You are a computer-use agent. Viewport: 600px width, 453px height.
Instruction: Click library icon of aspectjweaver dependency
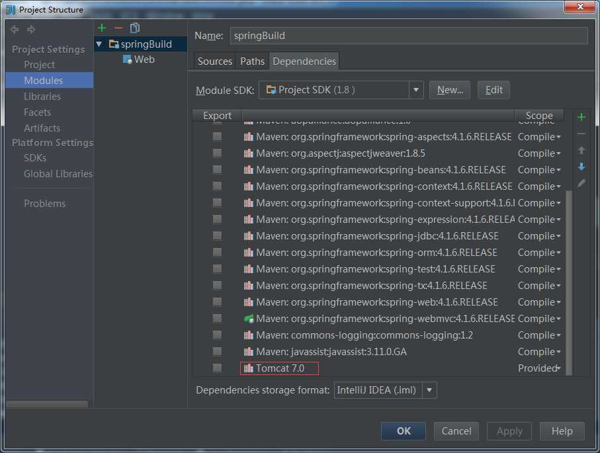coord(248,153)
